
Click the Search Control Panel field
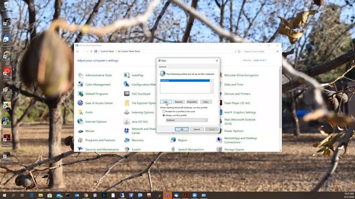(261, 51)
